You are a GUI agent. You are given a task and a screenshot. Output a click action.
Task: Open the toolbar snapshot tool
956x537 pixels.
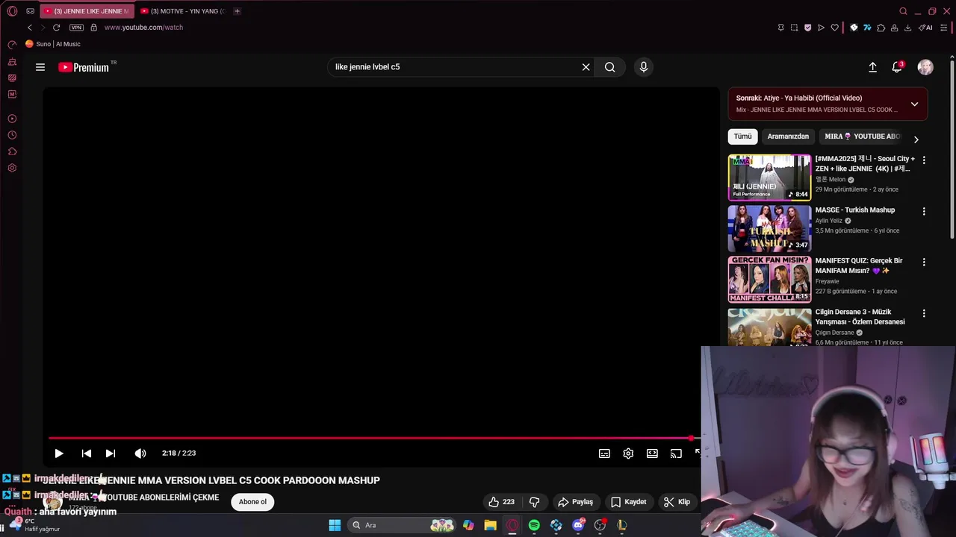[794, 28]
